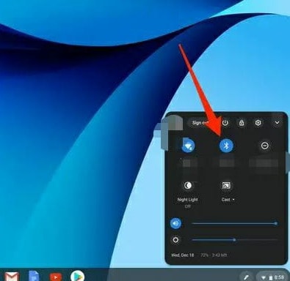Click the Cast screen icon
This screenshot has height=281, width=290.
pos(226,186)
